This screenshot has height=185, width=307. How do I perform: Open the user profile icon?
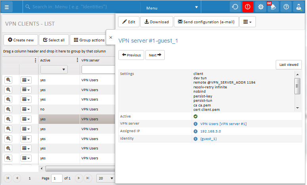pyautogui.click(x=299, y=7)
